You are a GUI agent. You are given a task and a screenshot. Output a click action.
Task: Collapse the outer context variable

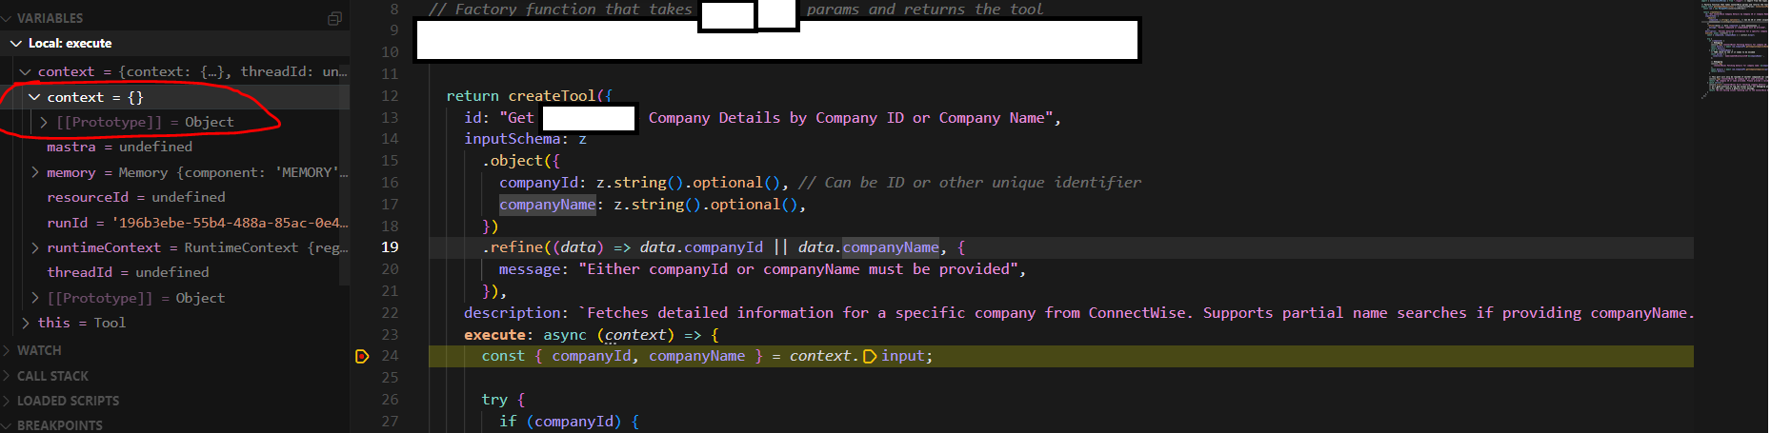pos(25,71)
